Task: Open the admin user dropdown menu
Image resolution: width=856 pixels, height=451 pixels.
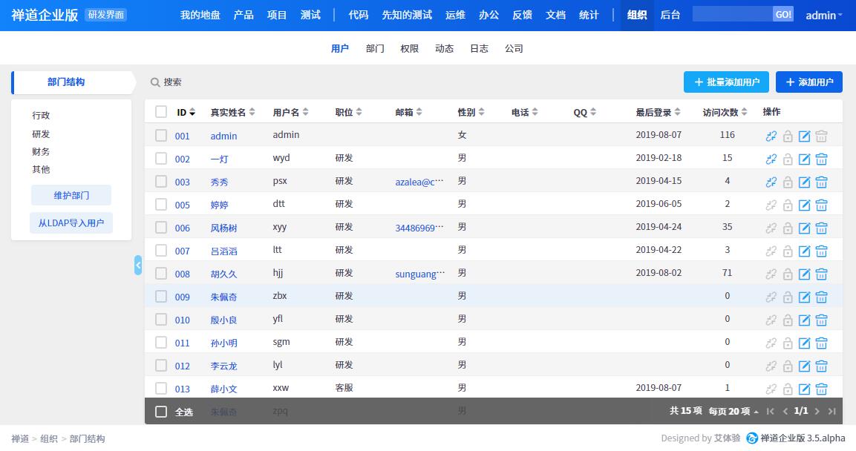Action: (x=824, y=15)
